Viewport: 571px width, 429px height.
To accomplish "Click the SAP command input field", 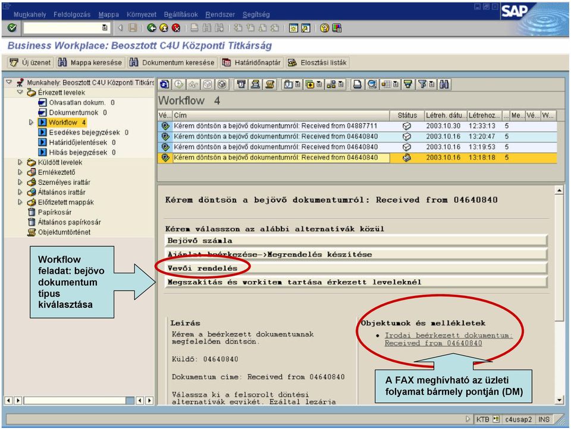I will [62, 28].
